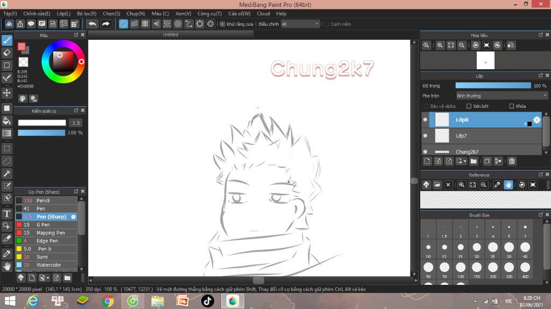Screen dimensions: 551x309
Task: Enable Xén bớt clipping checkbox
Action: coord(469,106)
